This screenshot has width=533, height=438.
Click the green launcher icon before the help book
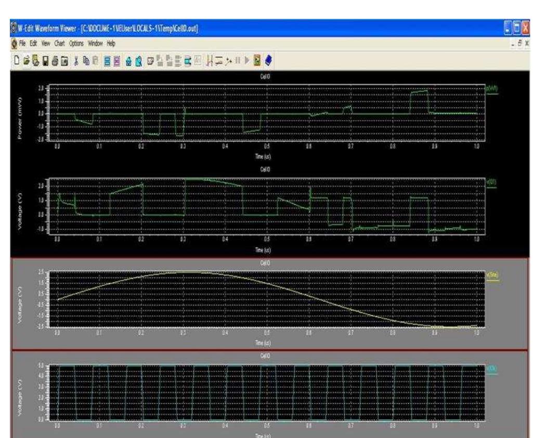coord(257,60)
